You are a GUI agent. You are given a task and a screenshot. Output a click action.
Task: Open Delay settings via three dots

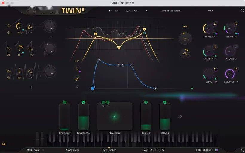(230, 29)
